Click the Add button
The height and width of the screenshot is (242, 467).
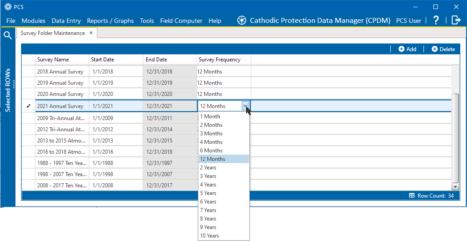click(407, 49)
